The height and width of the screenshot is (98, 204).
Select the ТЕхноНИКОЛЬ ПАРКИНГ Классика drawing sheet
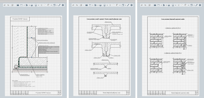coord(33,56)
